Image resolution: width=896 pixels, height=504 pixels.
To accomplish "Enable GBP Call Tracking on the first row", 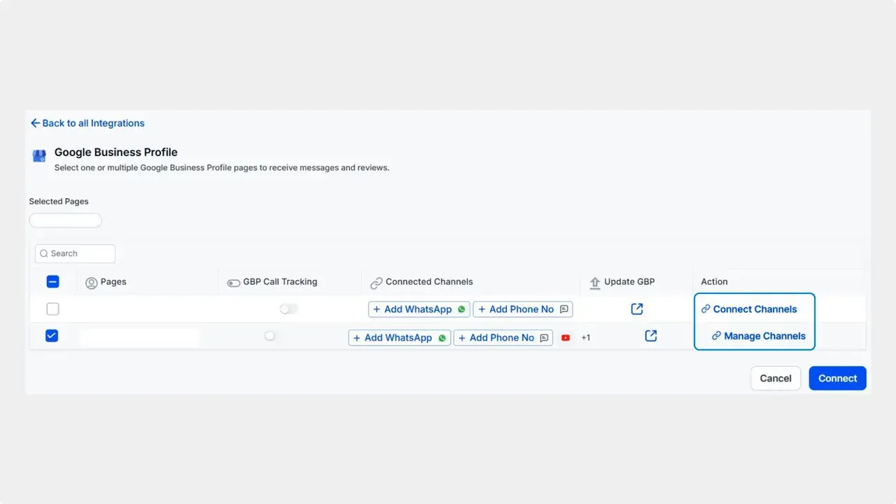I will [288, 309].
